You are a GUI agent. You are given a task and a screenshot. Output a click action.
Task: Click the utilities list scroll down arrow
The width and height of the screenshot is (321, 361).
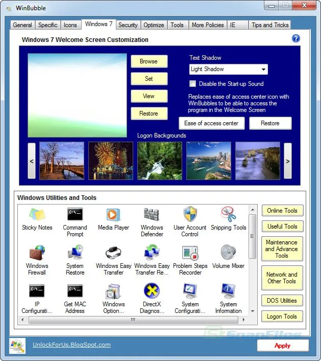pyautogui.click(x=253, y=311)
